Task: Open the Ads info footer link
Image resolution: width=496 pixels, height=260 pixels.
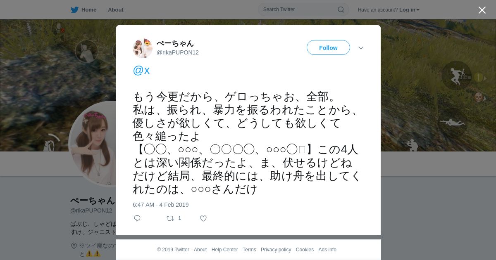Action: (327, 250)
